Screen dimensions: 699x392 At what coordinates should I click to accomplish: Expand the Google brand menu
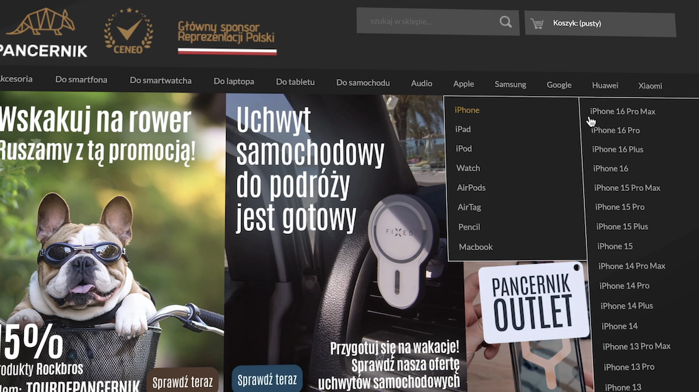[x=559, y=85]
